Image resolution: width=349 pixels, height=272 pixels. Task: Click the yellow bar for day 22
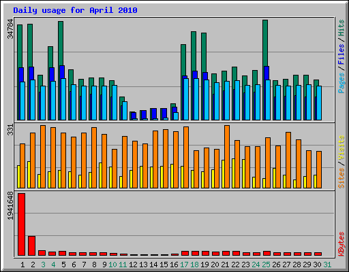click(x=233, y=173)
